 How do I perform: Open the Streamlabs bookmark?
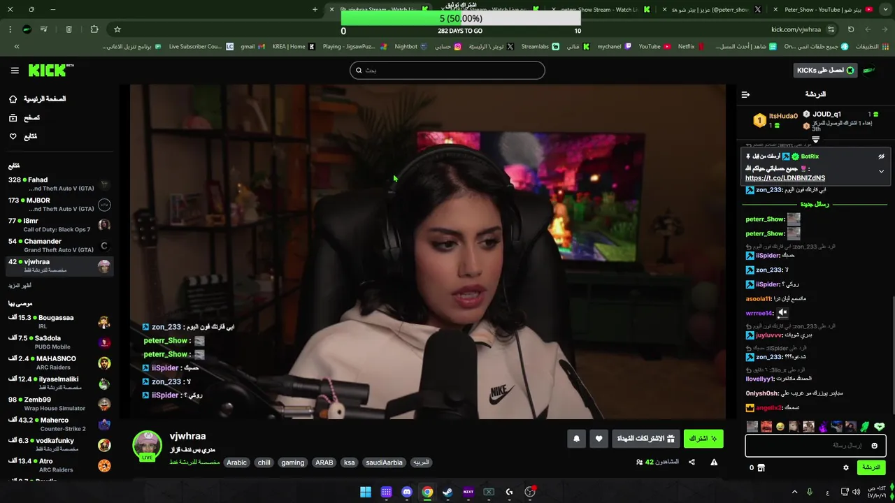pyautogui.click(x=540, y=47)
